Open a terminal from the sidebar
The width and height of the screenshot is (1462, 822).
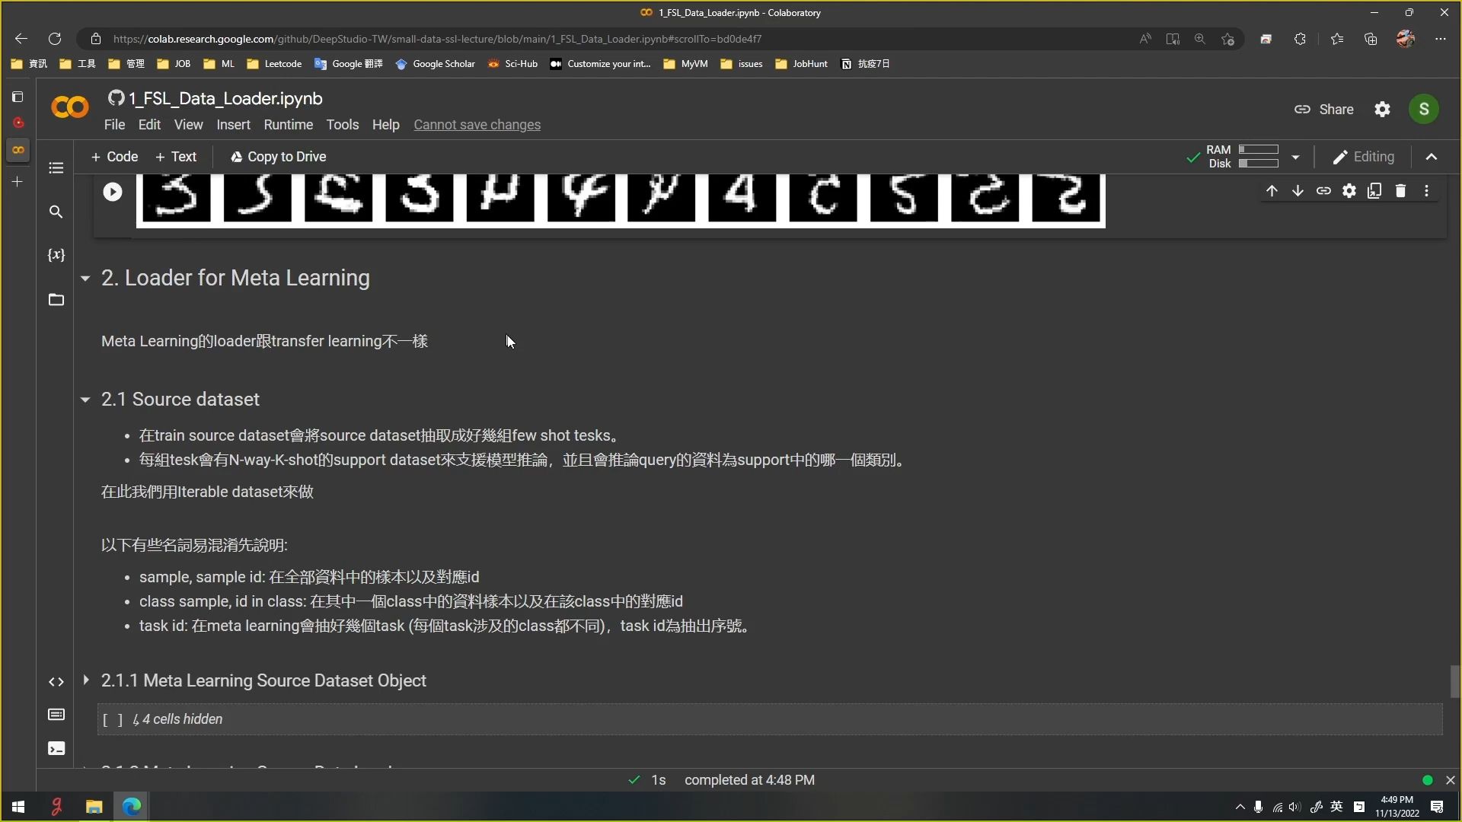[56, 748]
